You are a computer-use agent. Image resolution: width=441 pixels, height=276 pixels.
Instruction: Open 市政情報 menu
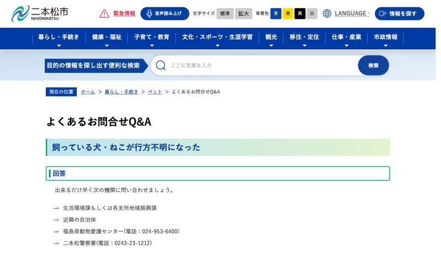[385, 37]
